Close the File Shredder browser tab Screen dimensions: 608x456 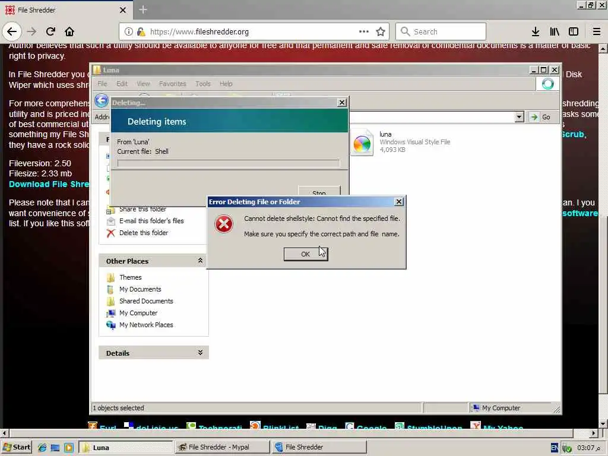122,10
